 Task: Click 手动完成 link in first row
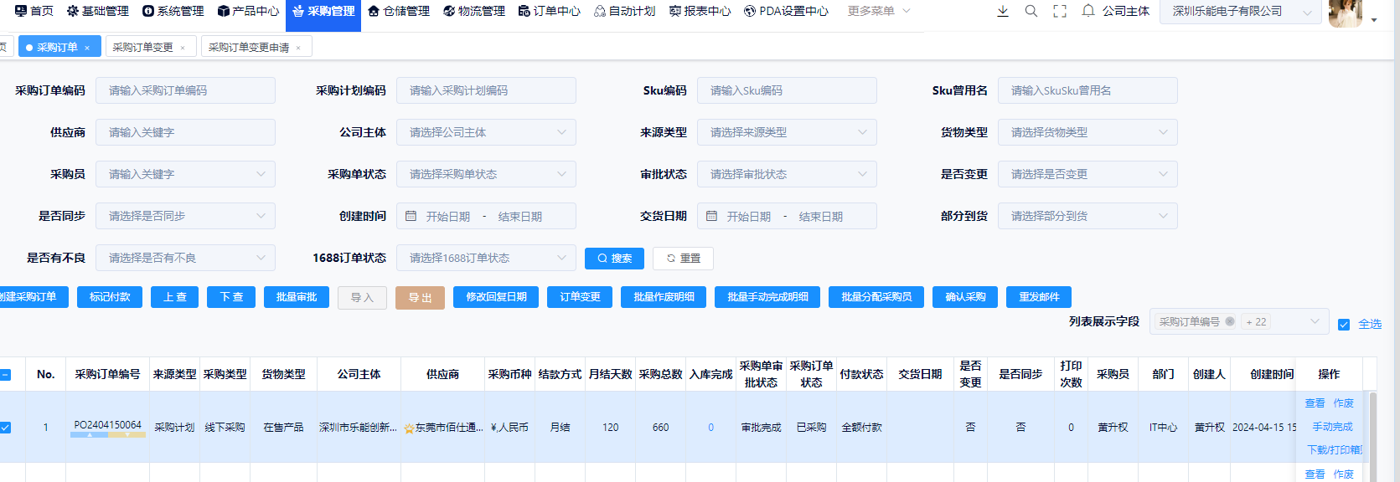pos(1332,427)
